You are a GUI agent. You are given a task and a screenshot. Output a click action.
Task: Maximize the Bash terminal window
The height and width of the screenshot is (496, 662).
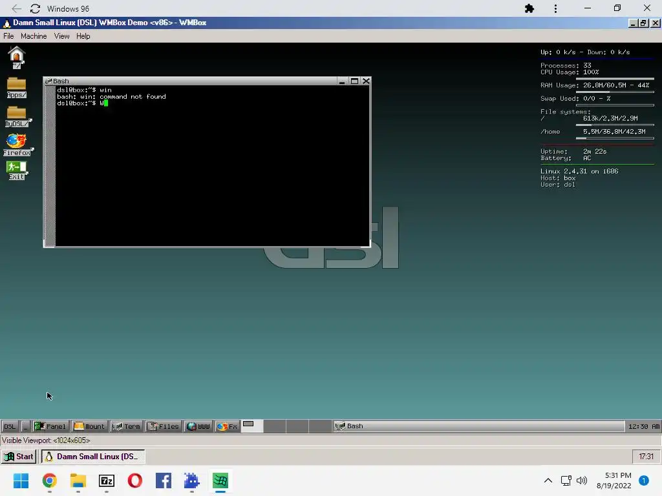pyautogui.click(x=355, y=81)
